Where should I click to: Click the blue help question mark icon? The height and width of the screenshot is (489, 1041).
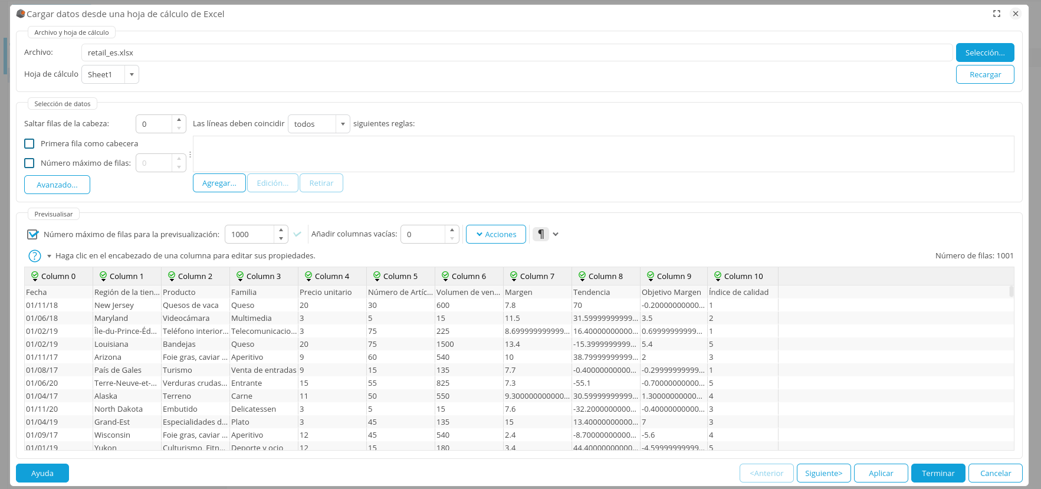pos(35,256)
